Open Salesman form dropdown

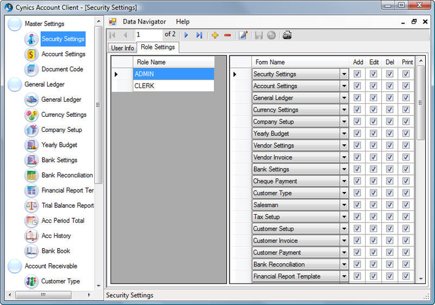pos(344,205)
